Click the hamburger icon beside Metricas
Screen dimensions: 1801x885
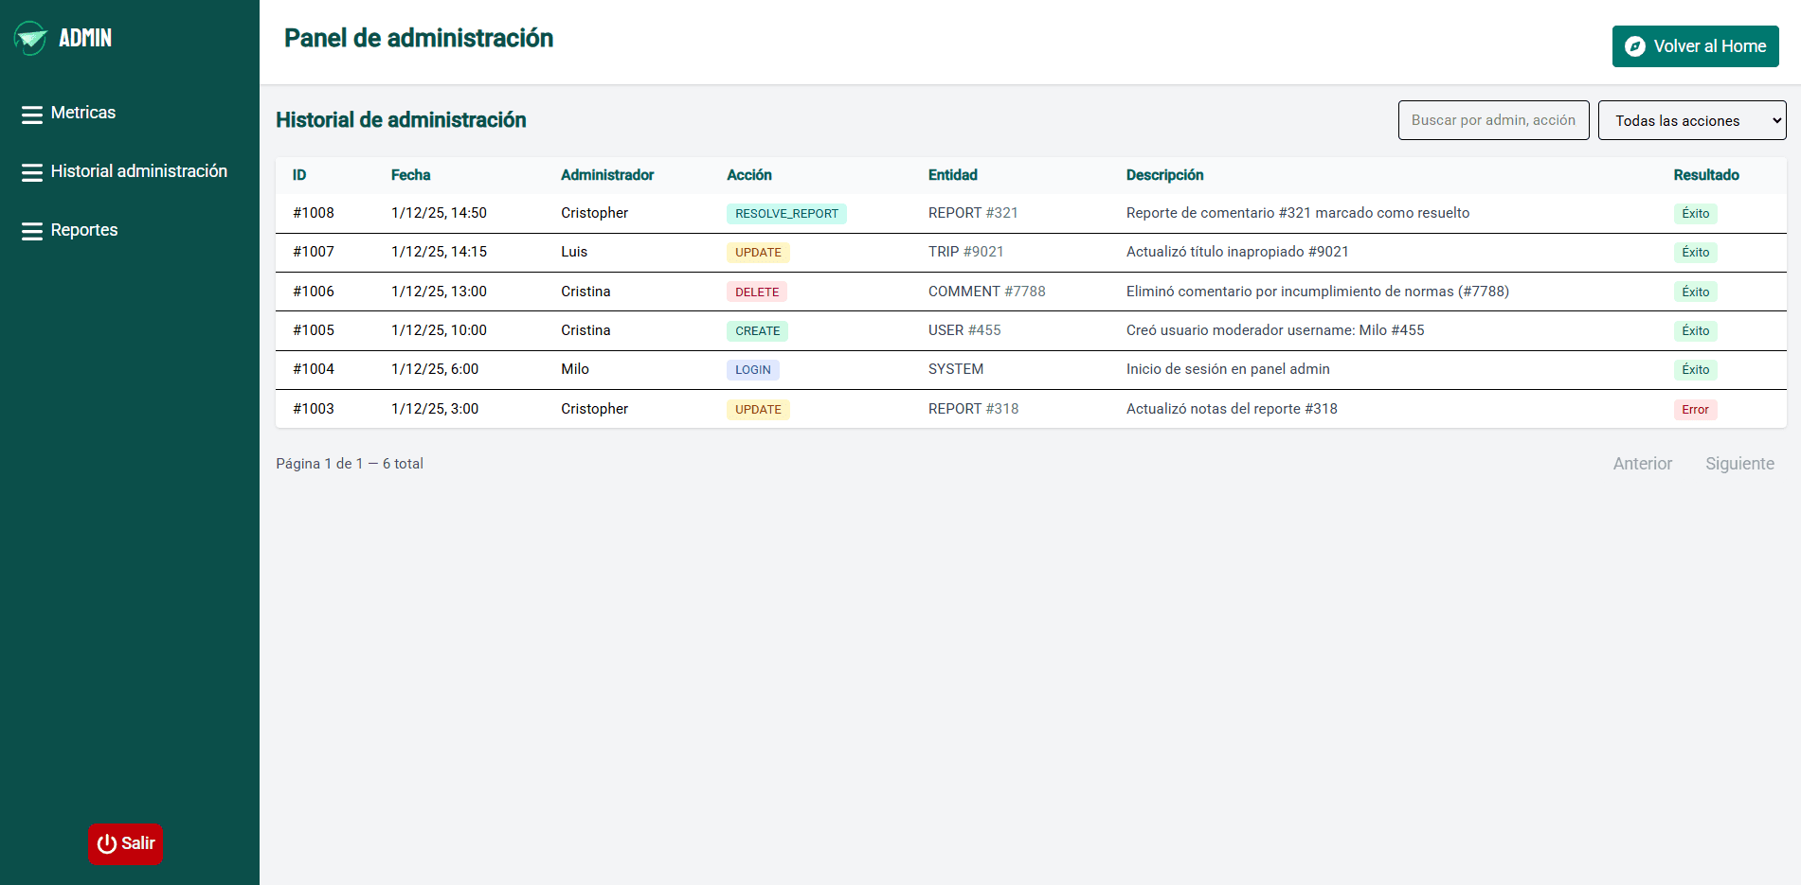31,112
